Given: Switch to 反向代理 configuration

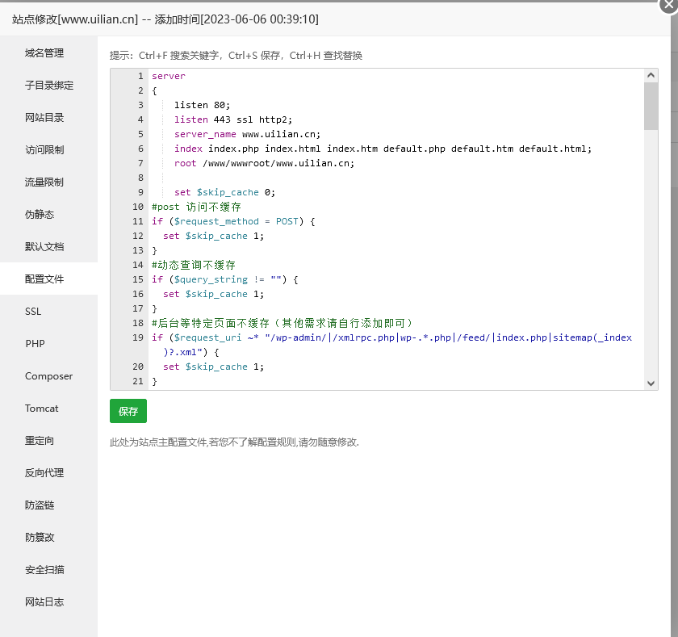Looking at the screenshot, I should tap(48, 472).
